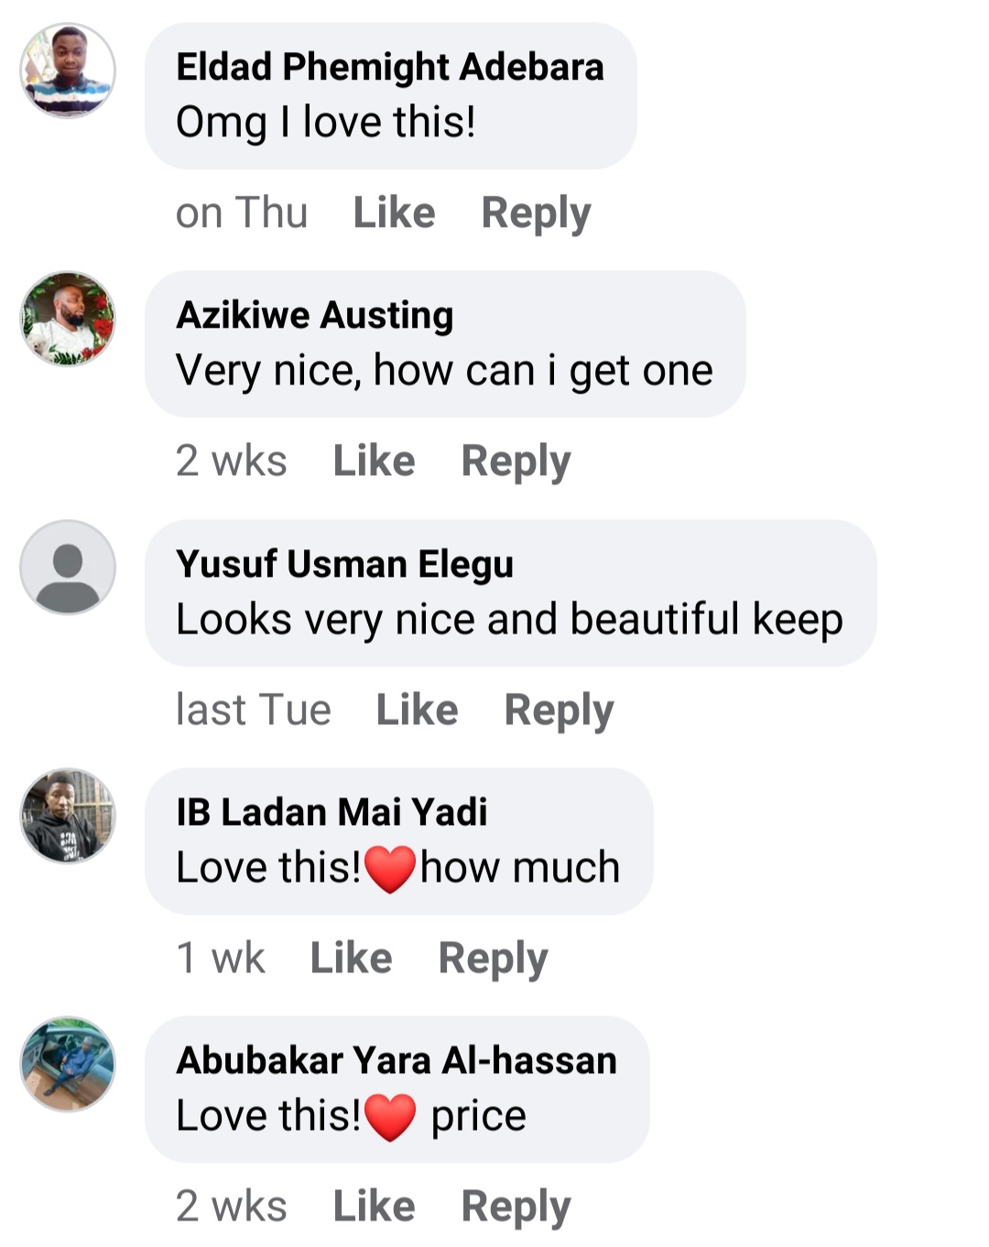Like the "Very nice, how can i get one" comment
Image resolution: width=989 pixels, height=1247 pixels.
coord(374,461)
